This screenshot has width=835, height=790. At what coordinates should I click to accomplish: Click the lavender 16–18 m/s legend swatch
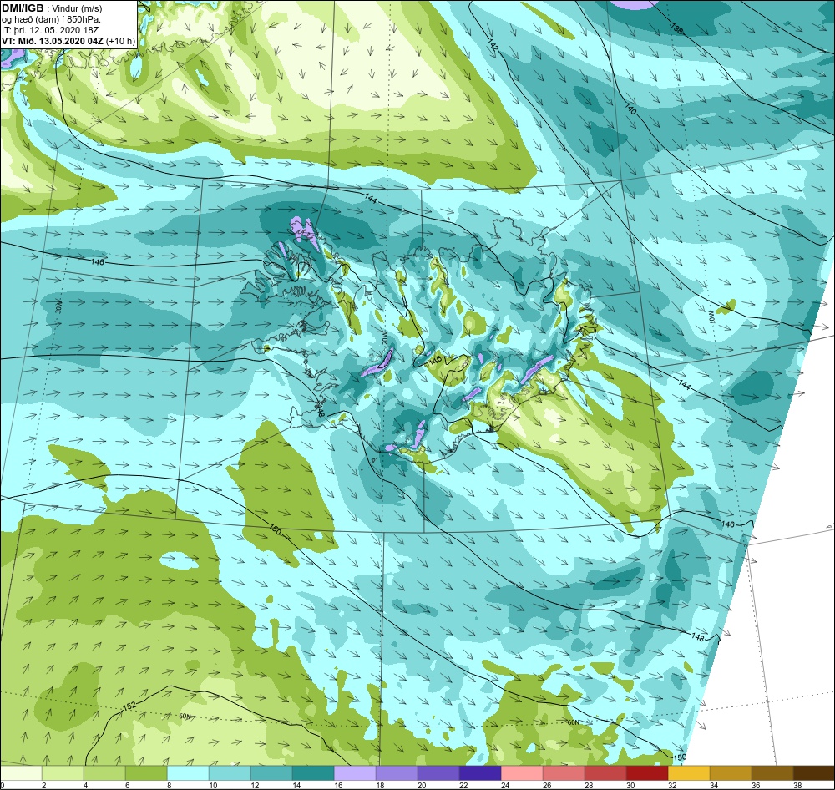click(355, 773)
